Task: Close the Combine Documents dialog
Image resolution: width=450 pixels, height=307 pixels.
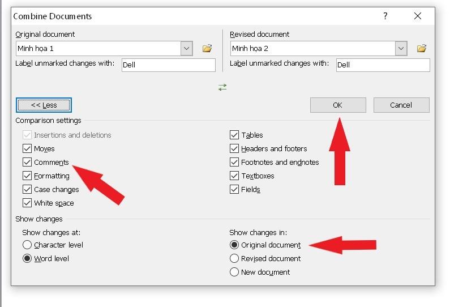Action: 418,16
